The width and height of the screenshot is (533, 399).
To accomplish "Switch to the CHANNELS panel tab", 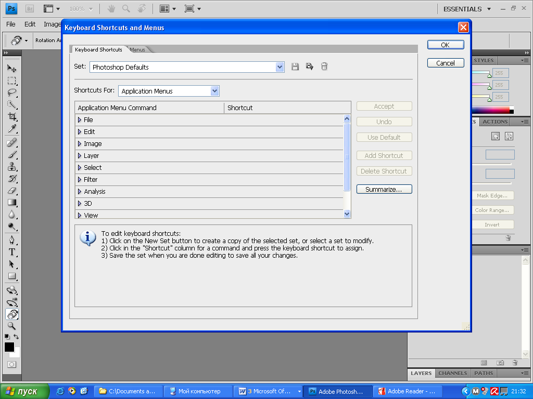I will click(x=452, y=373).
